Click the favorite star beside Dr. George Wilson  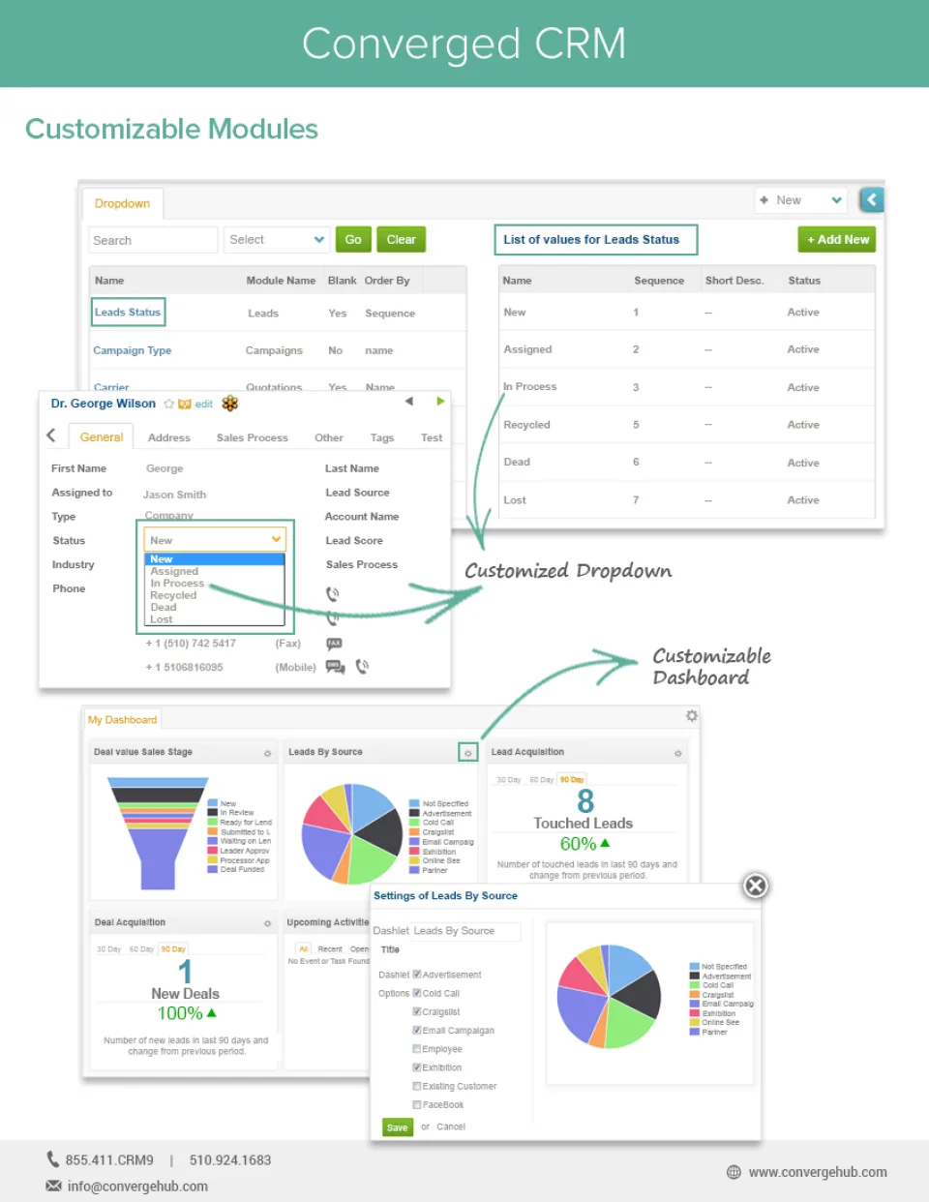click(x=168, y=404)
